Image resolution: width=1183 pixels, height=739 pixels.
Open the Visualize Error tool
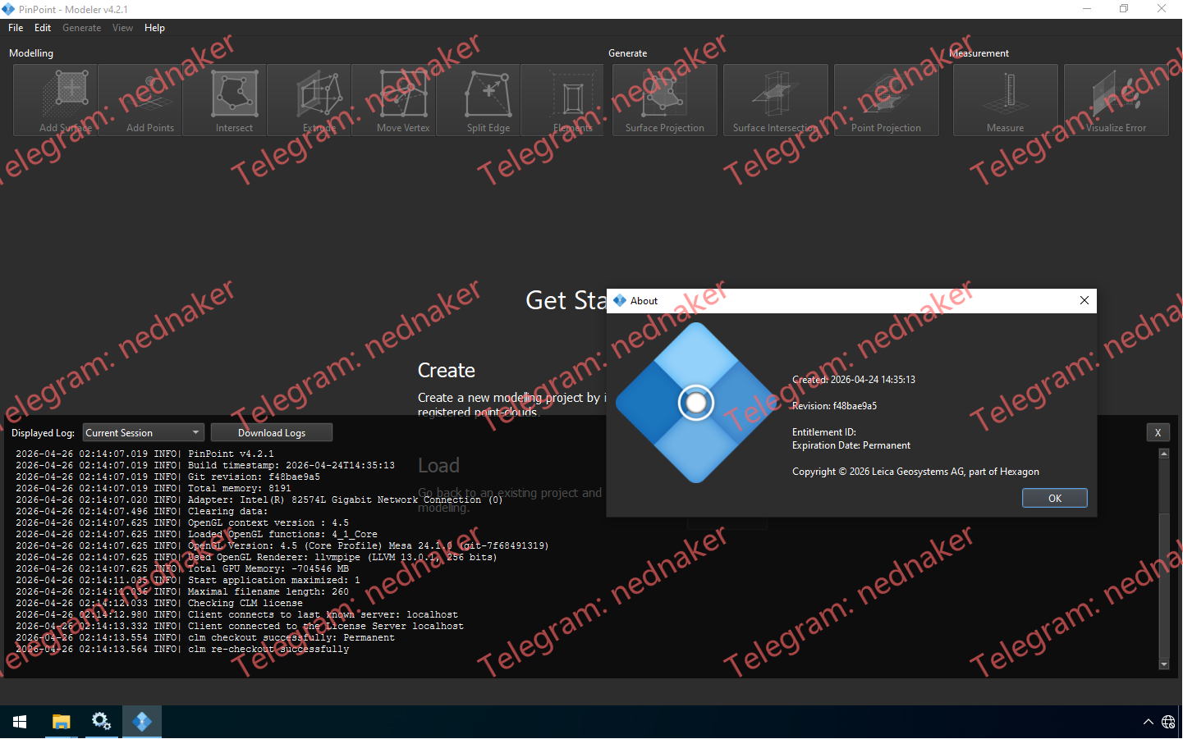point(1116,99)
